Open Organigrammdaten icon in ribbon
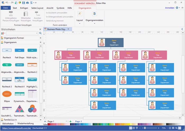 (x=94, y=14)
